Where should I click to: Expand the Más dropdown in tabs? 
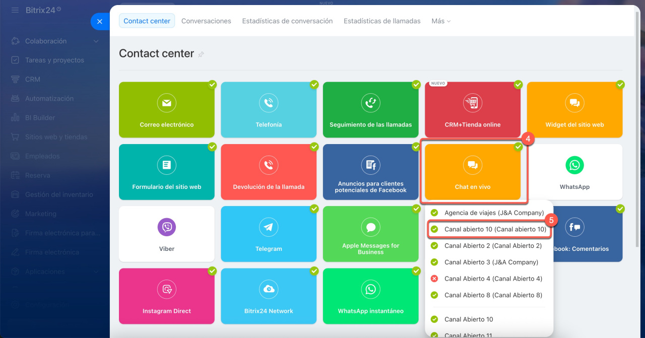click(441, 21)
